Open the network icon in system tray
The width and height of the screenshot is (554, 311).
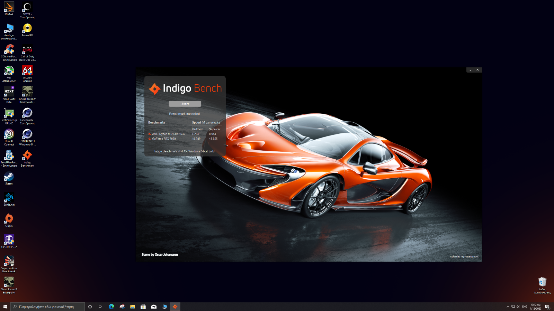tap(513, 307)
